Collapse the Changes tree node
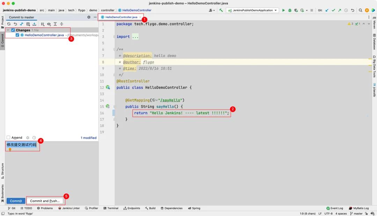 click(x=8, y=30)
